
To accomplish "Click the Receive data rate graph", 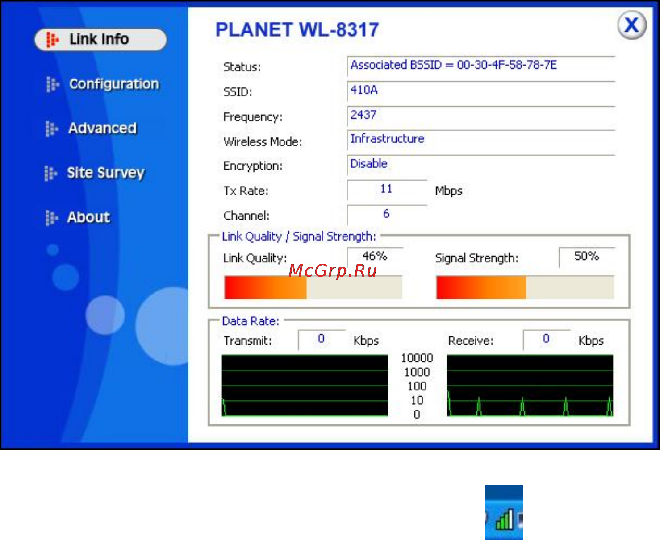I will [x=530, y=386].
